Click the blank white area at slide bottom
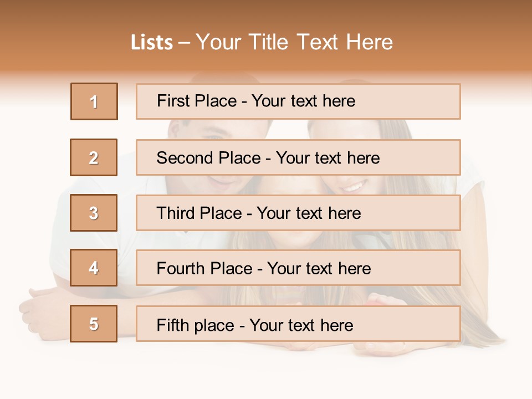The height and width of the screenshot is (399, 532). tap(266, 382)
